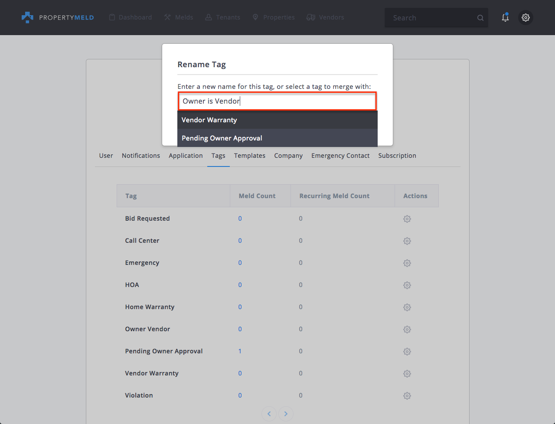This screenshot has width=555, height=424.
Task: Open meld count link for HOA
Action: point(240,285)
